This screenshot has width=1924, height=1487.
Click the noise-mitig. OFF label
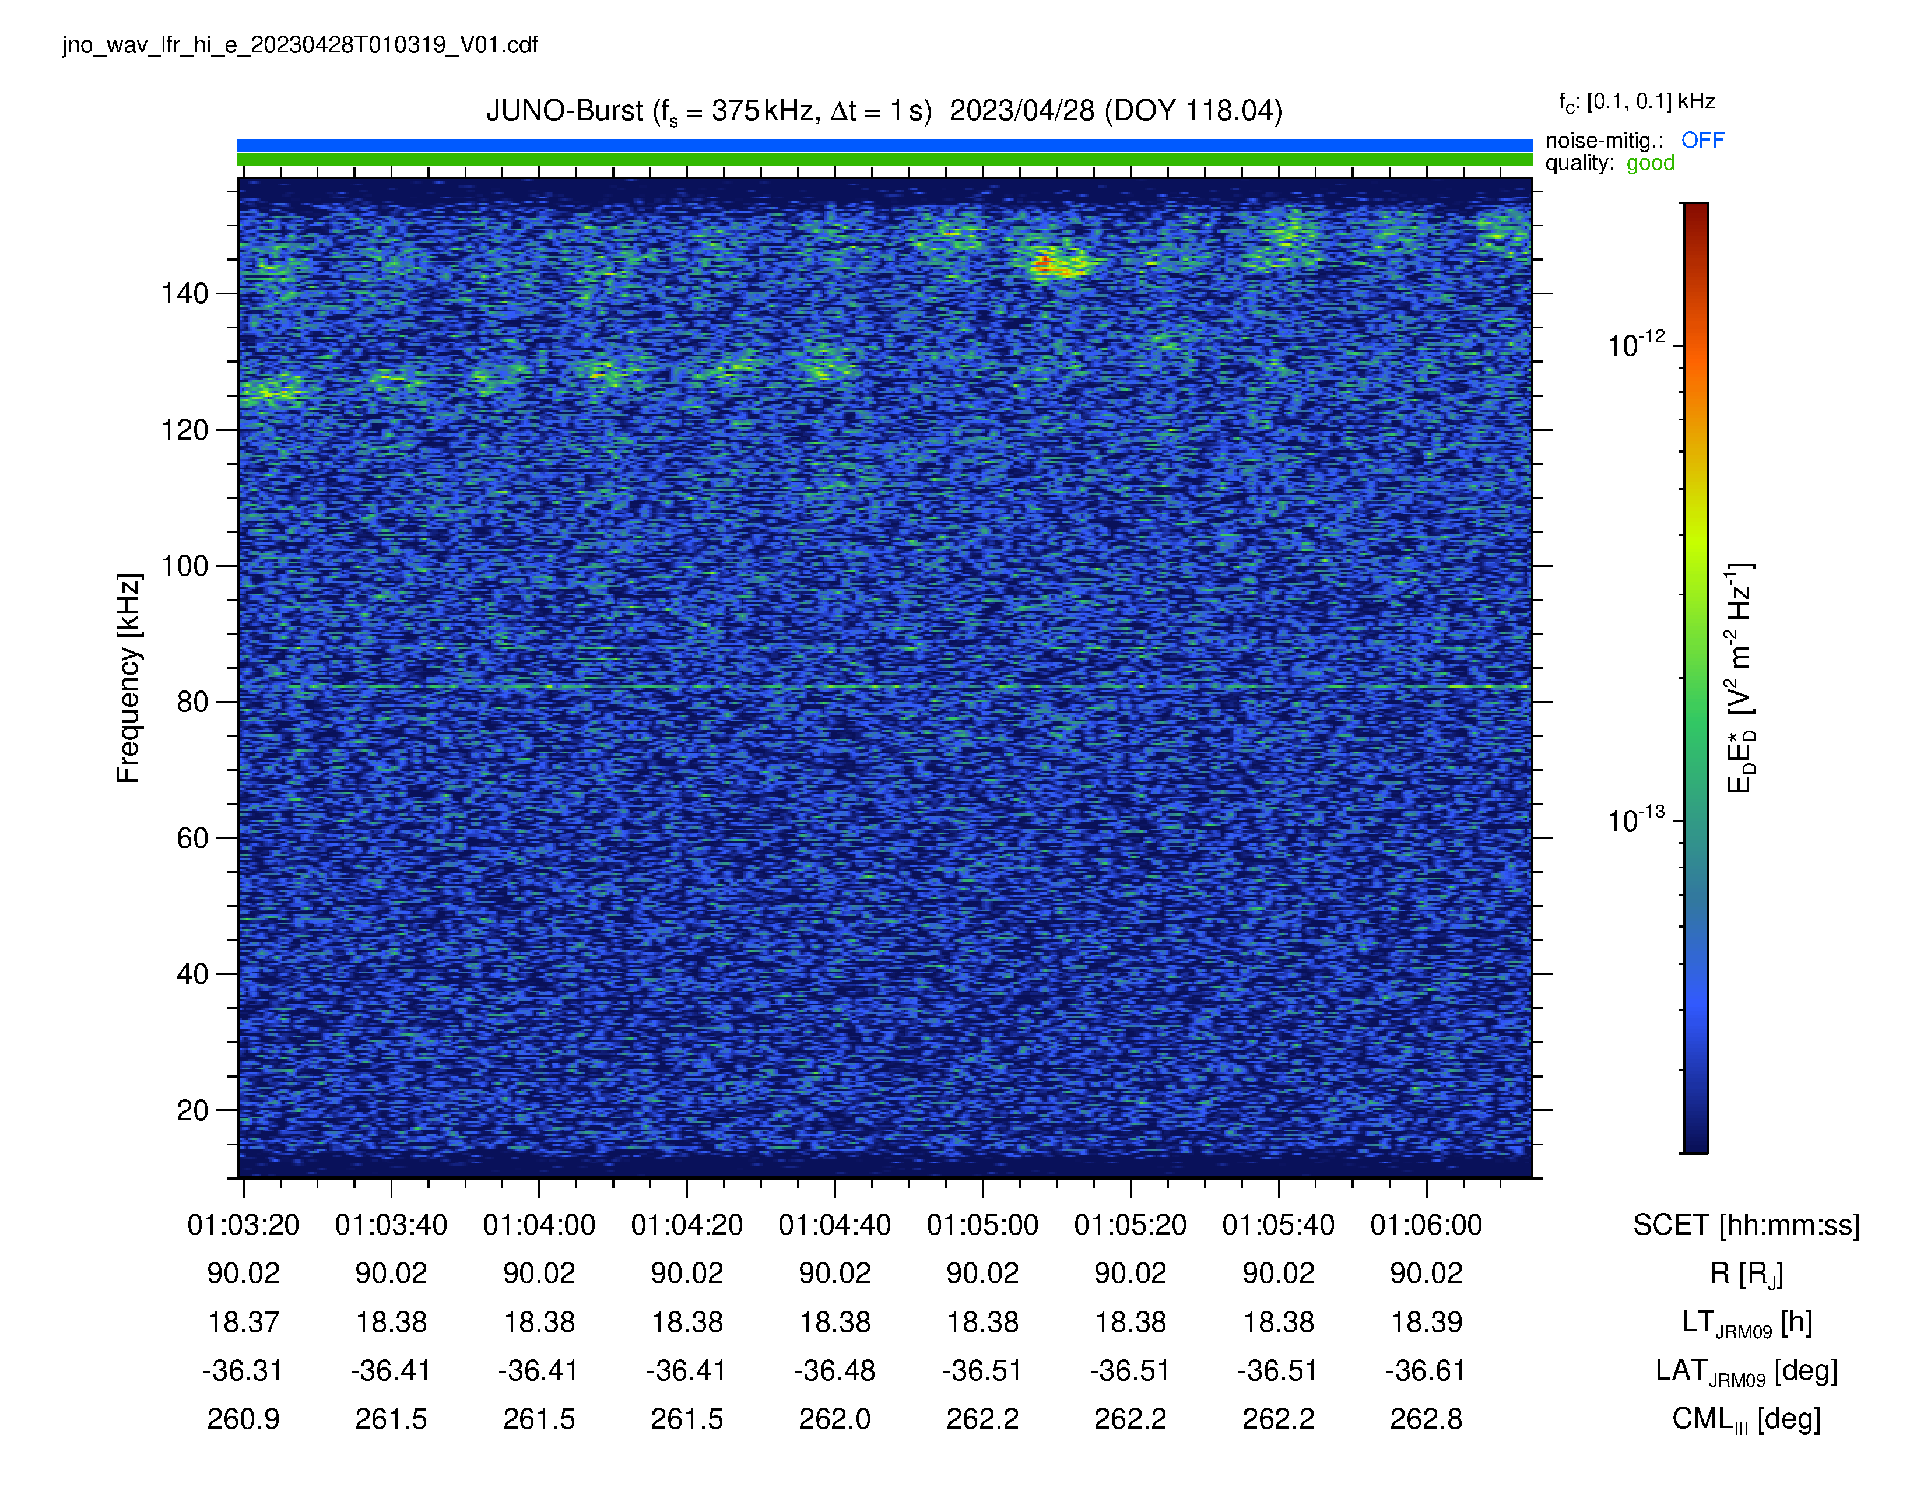[1635, 140]
